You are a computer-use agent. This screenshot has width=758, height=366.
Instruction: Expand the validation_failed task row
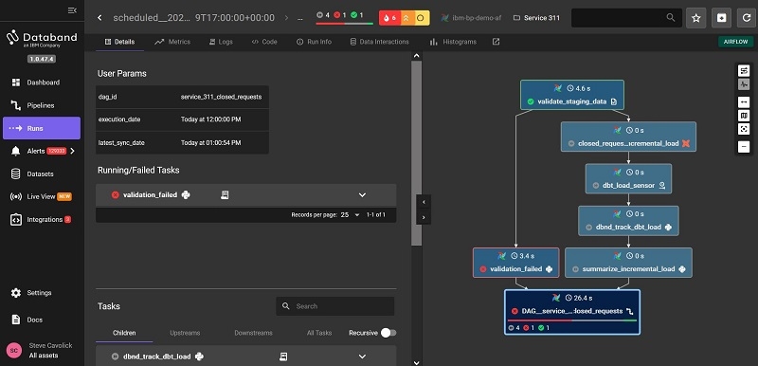point(362,194)
